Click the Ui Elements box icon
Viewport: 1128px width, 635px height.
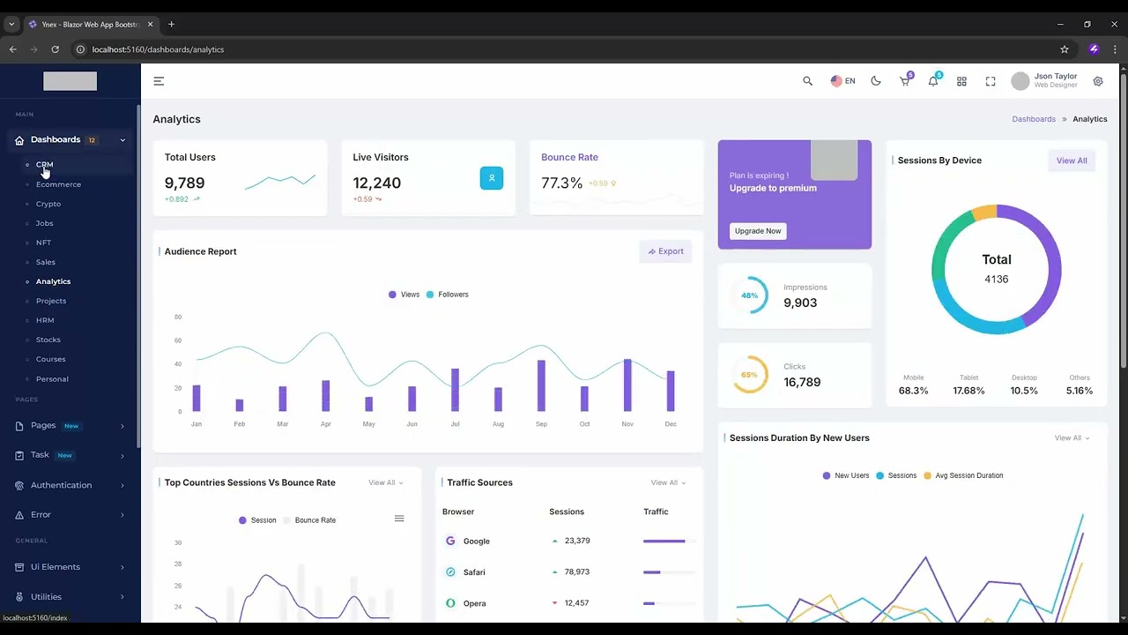click(x=19, y=567)
